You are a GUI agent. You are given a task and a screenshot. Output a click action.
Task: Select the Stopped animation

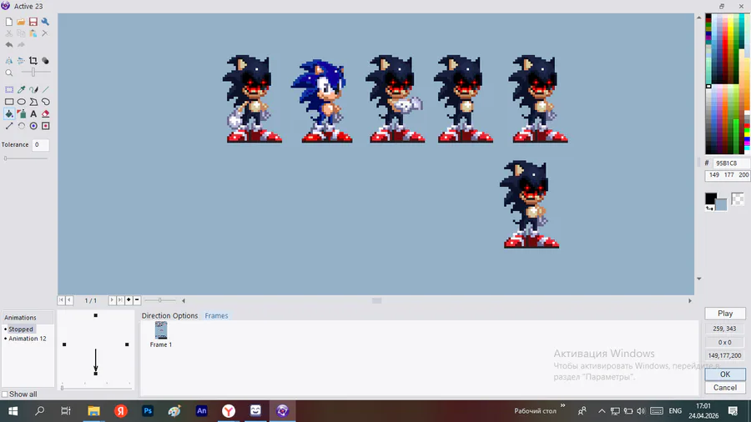click(x=21, y=329)
